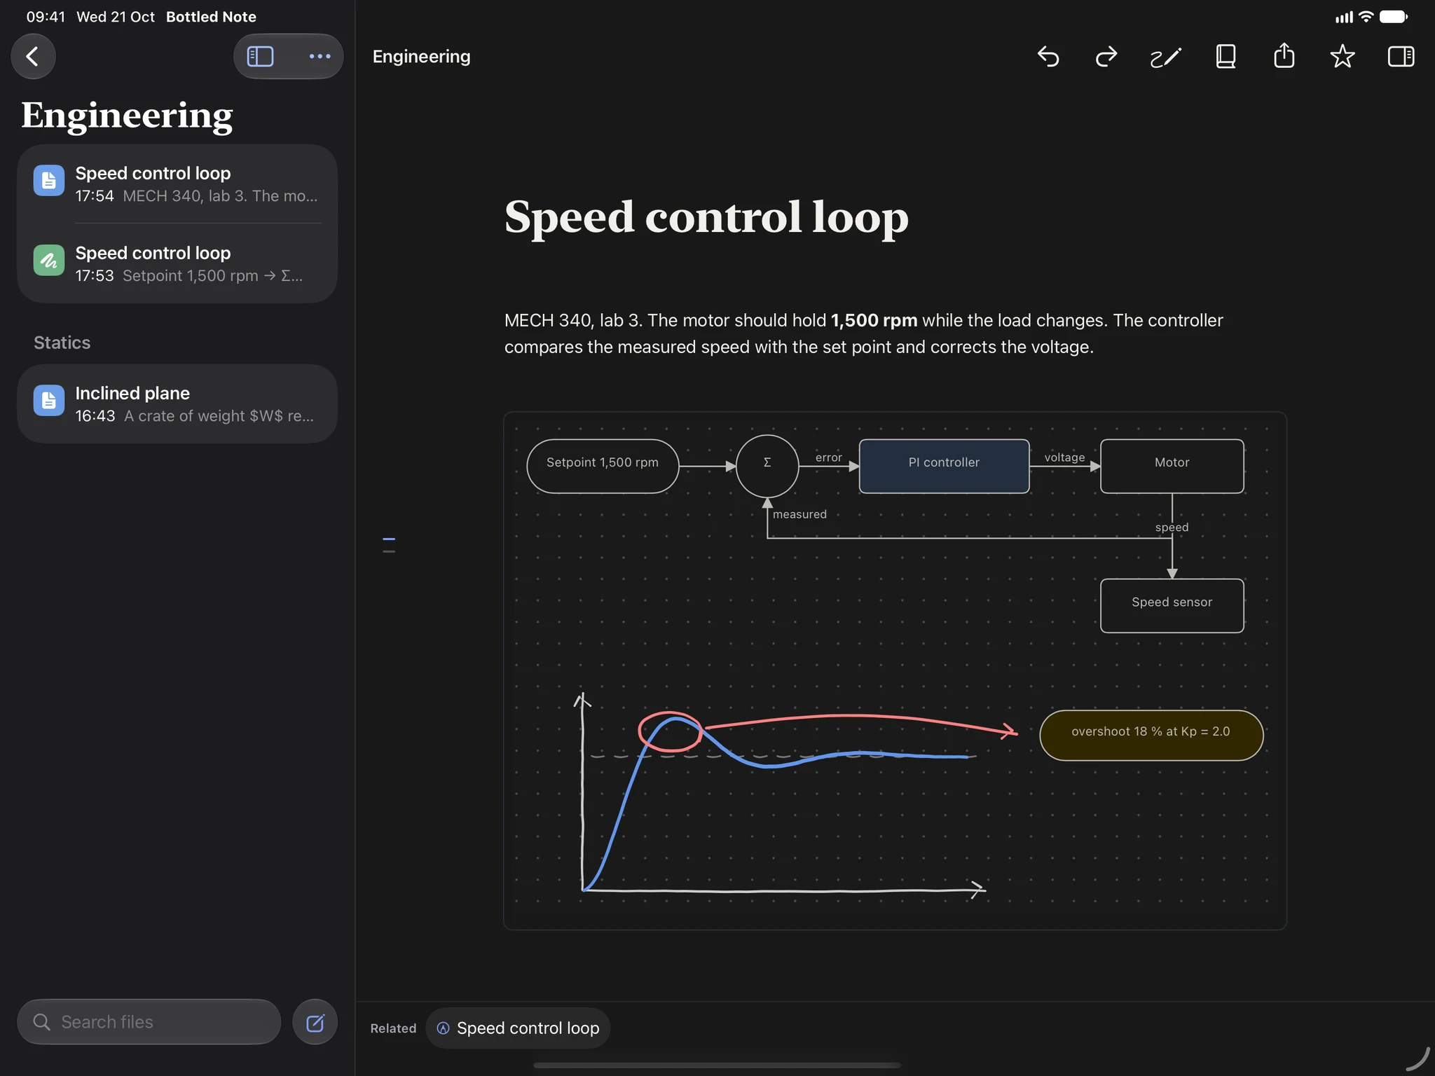Screen dimensions: 1435x1076
Task: Click the 'voltage' arrow label
Action: tap(1064, 457)
